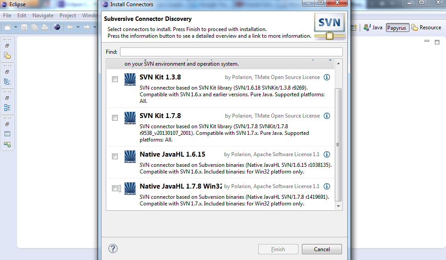This screenshot has width=446, height=260.
Task: Click the blue outline list icon in left trim
Action: 8,107
